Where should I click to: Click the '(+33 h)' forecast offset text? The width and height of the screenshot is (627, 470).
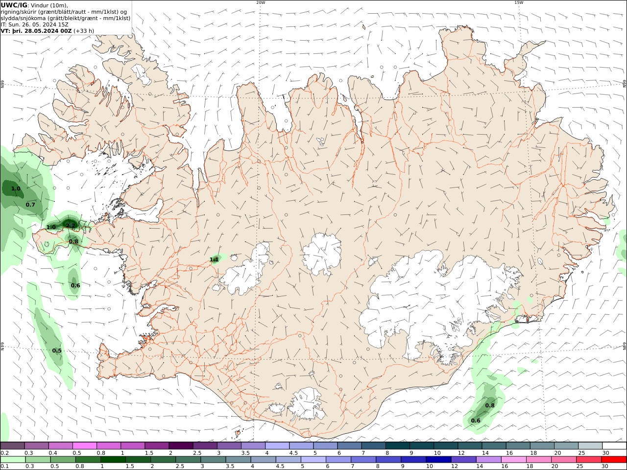[x=84, y=31]
